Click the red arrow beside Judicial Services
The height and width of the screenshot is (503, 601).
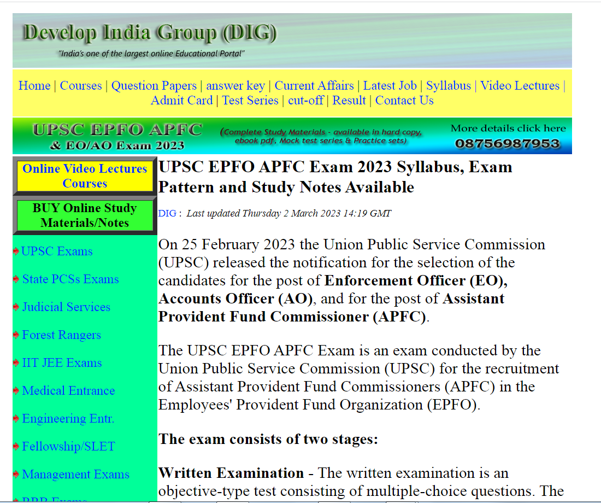[x=16, y=307]
